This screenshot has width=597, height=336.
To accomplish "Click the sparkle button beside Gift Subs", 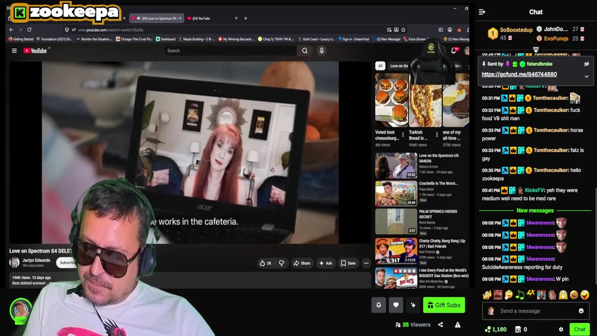I will click(413, 305).
